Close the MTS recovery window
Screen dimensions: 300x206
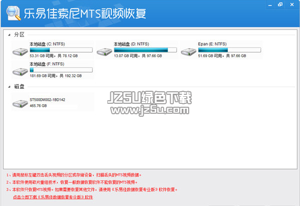coord(292,4)
